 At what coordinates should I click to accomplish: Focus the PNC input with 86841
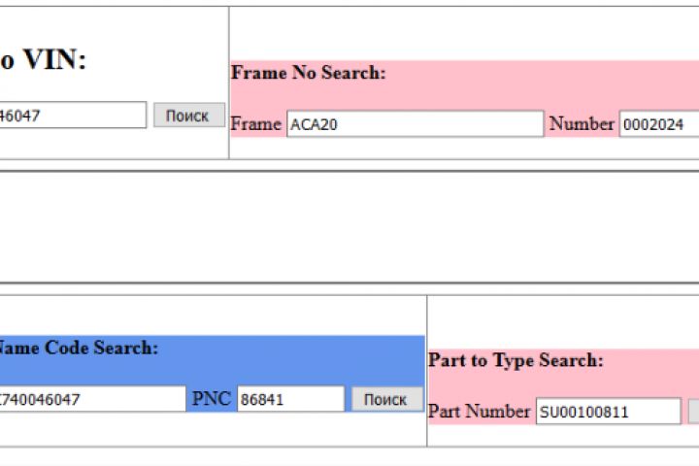pos(290,399)
